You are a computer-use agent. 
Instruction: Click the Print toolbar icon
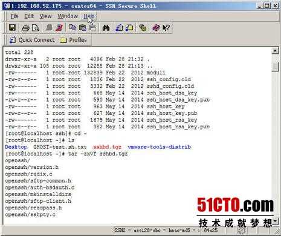(25, 28)
